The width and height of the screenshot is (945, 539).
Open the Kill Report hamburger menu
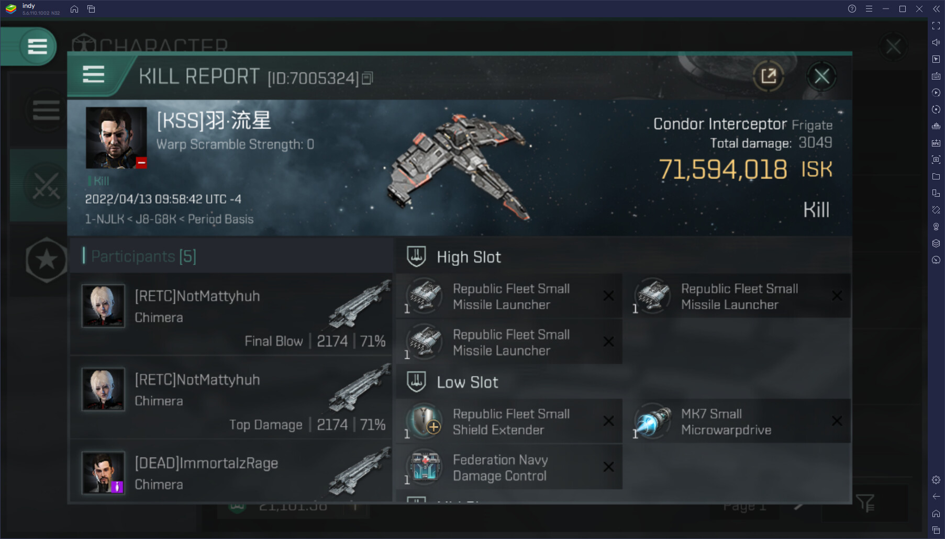pos(94,74)
